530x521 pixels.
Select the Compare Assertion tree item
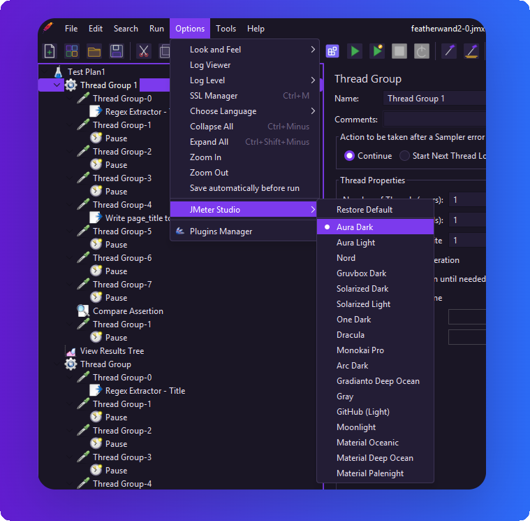128,311
